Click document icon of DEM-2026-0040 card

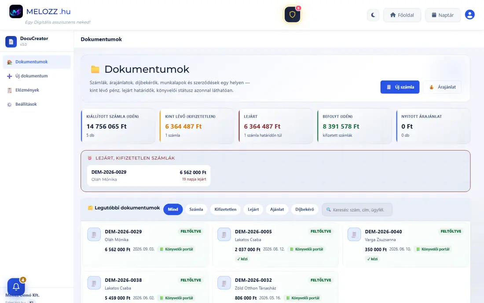354,234
